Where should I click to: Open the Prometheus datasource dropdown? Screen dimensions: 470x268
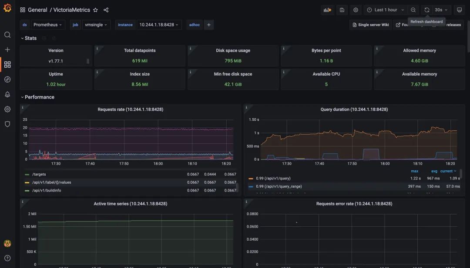pyautogui.click(x=48, y=25)
